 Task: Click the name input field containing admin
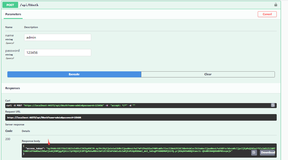(58, 38)
